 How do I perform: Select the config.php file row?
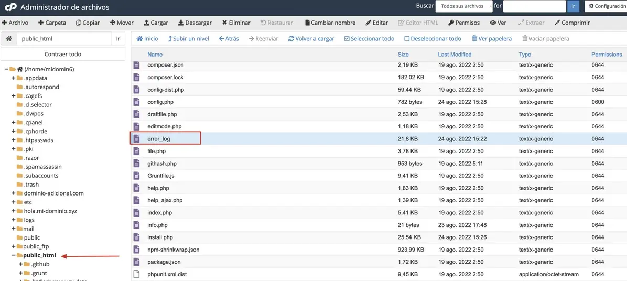pyautogui.click(x=160, y=102)
